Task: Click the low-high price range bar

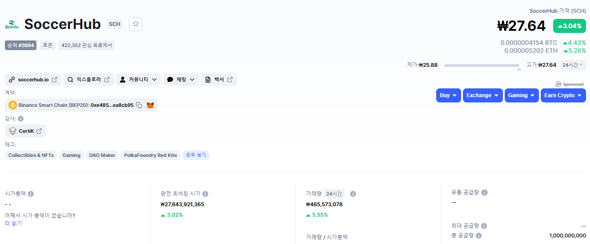Action: pos(481,66)
